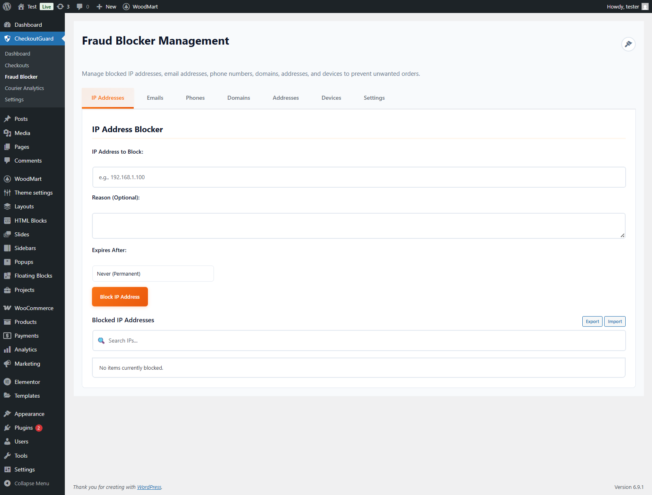Click the CheckoutGuard shield icon

click(x=7, y=39)
